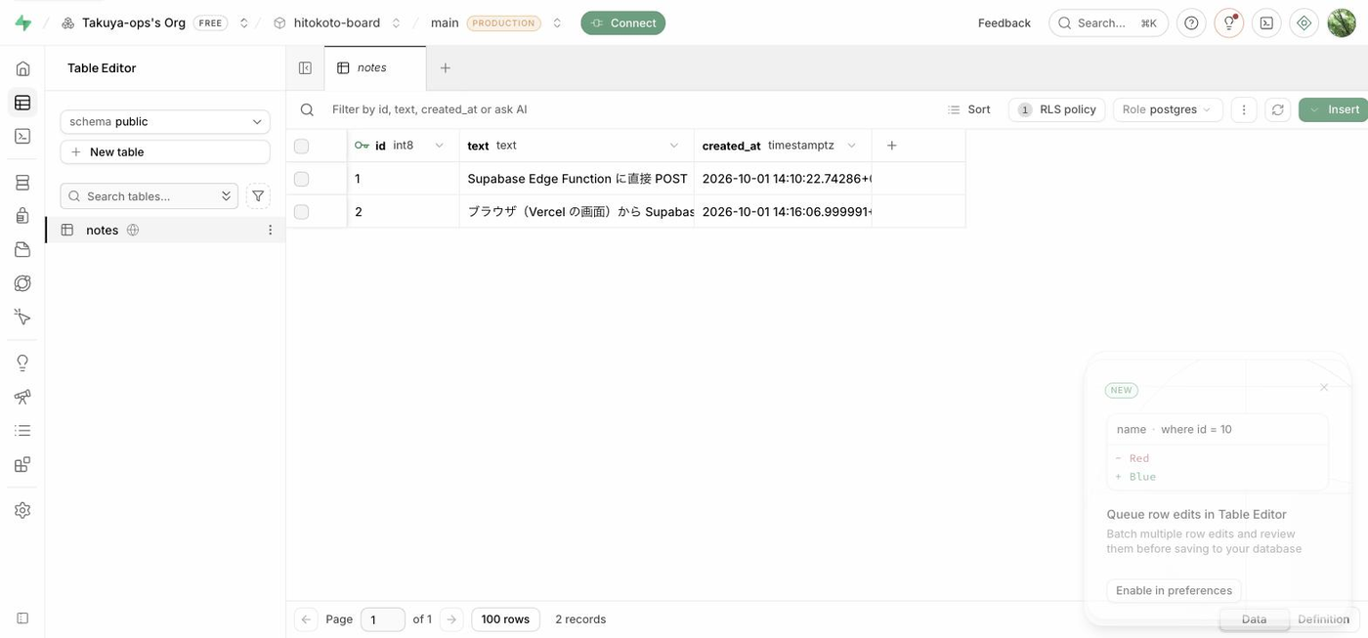The image size is (1368, 638).
Task: Open the Table Editor sidebar icon
Action: click(x=22, y=103)
